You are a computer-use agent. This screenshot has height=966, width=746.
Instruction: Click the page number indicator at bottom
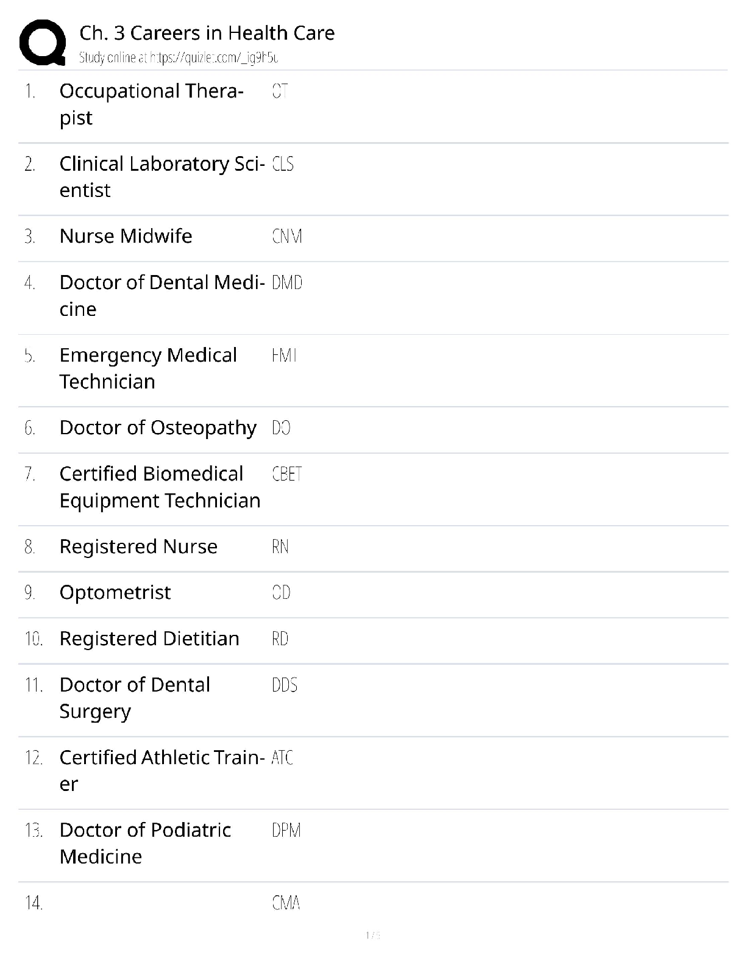coord(372,936)
